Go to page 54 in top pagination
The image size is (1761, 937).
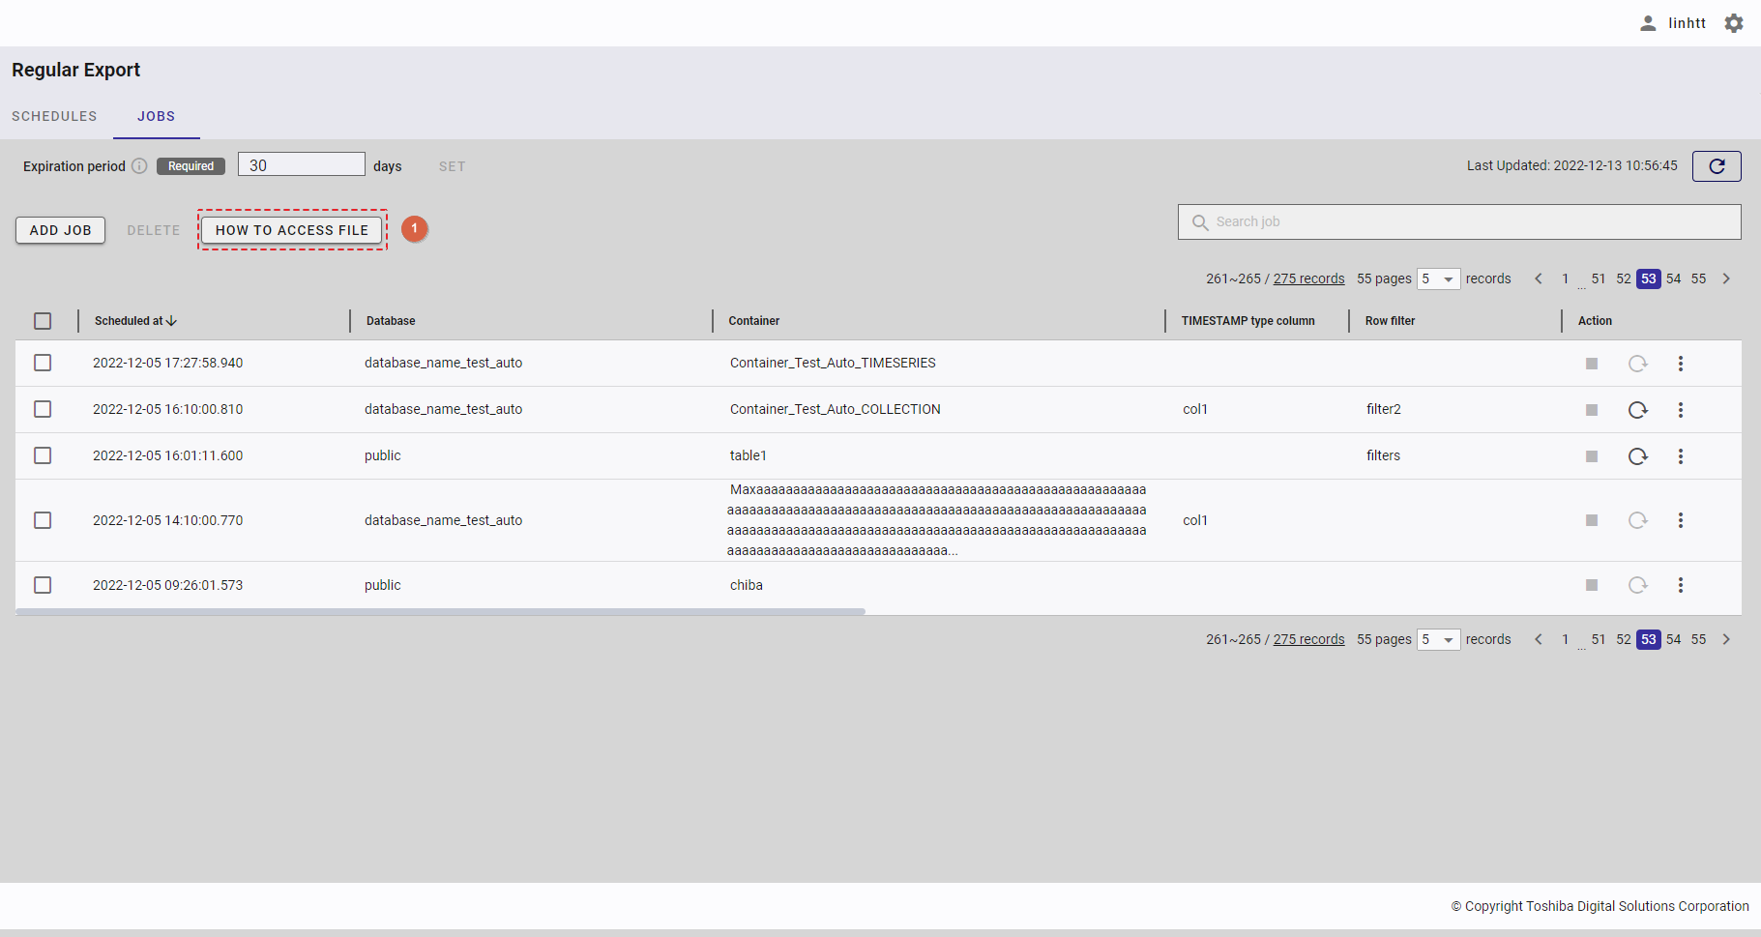click(1673, 279)
